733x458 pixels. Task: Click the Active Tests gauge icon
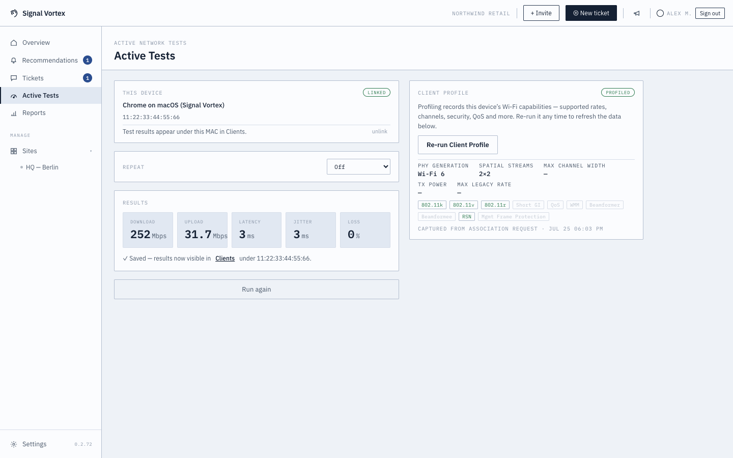click(14, 96)
